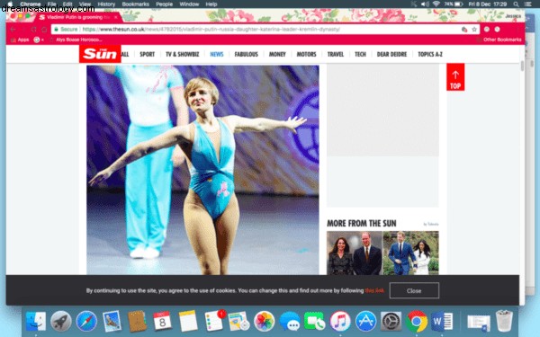The height and width of the screenshot is (337, 540).
Task: Open Spotlight search in menu bar
Action: (x=516, y=4)
